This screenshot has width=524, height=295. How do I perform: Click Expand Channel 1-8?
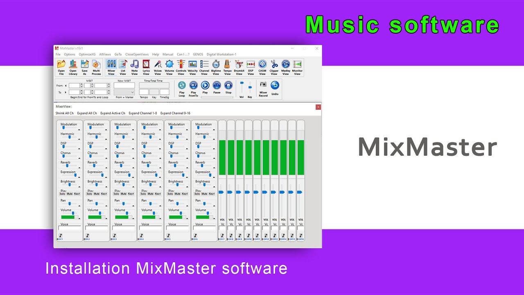143,113
